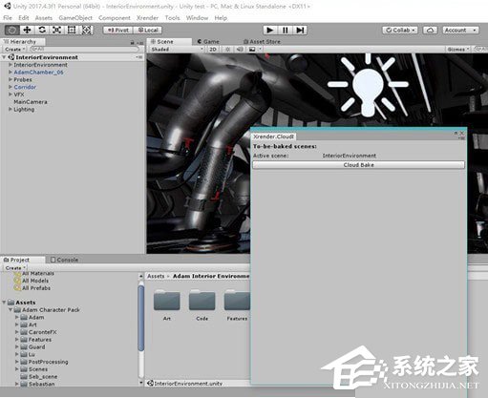Open the Tools menu
The image size is (488, 398).
click(x=172, y=18)
